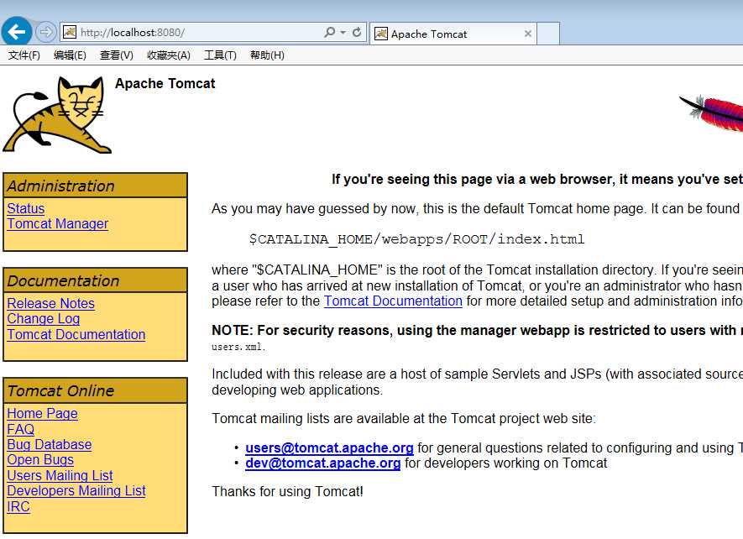The width and height of the screenshot is (743, 539).
Task: Close the Apache Tomcat tab
Action: tap(528, 34)
